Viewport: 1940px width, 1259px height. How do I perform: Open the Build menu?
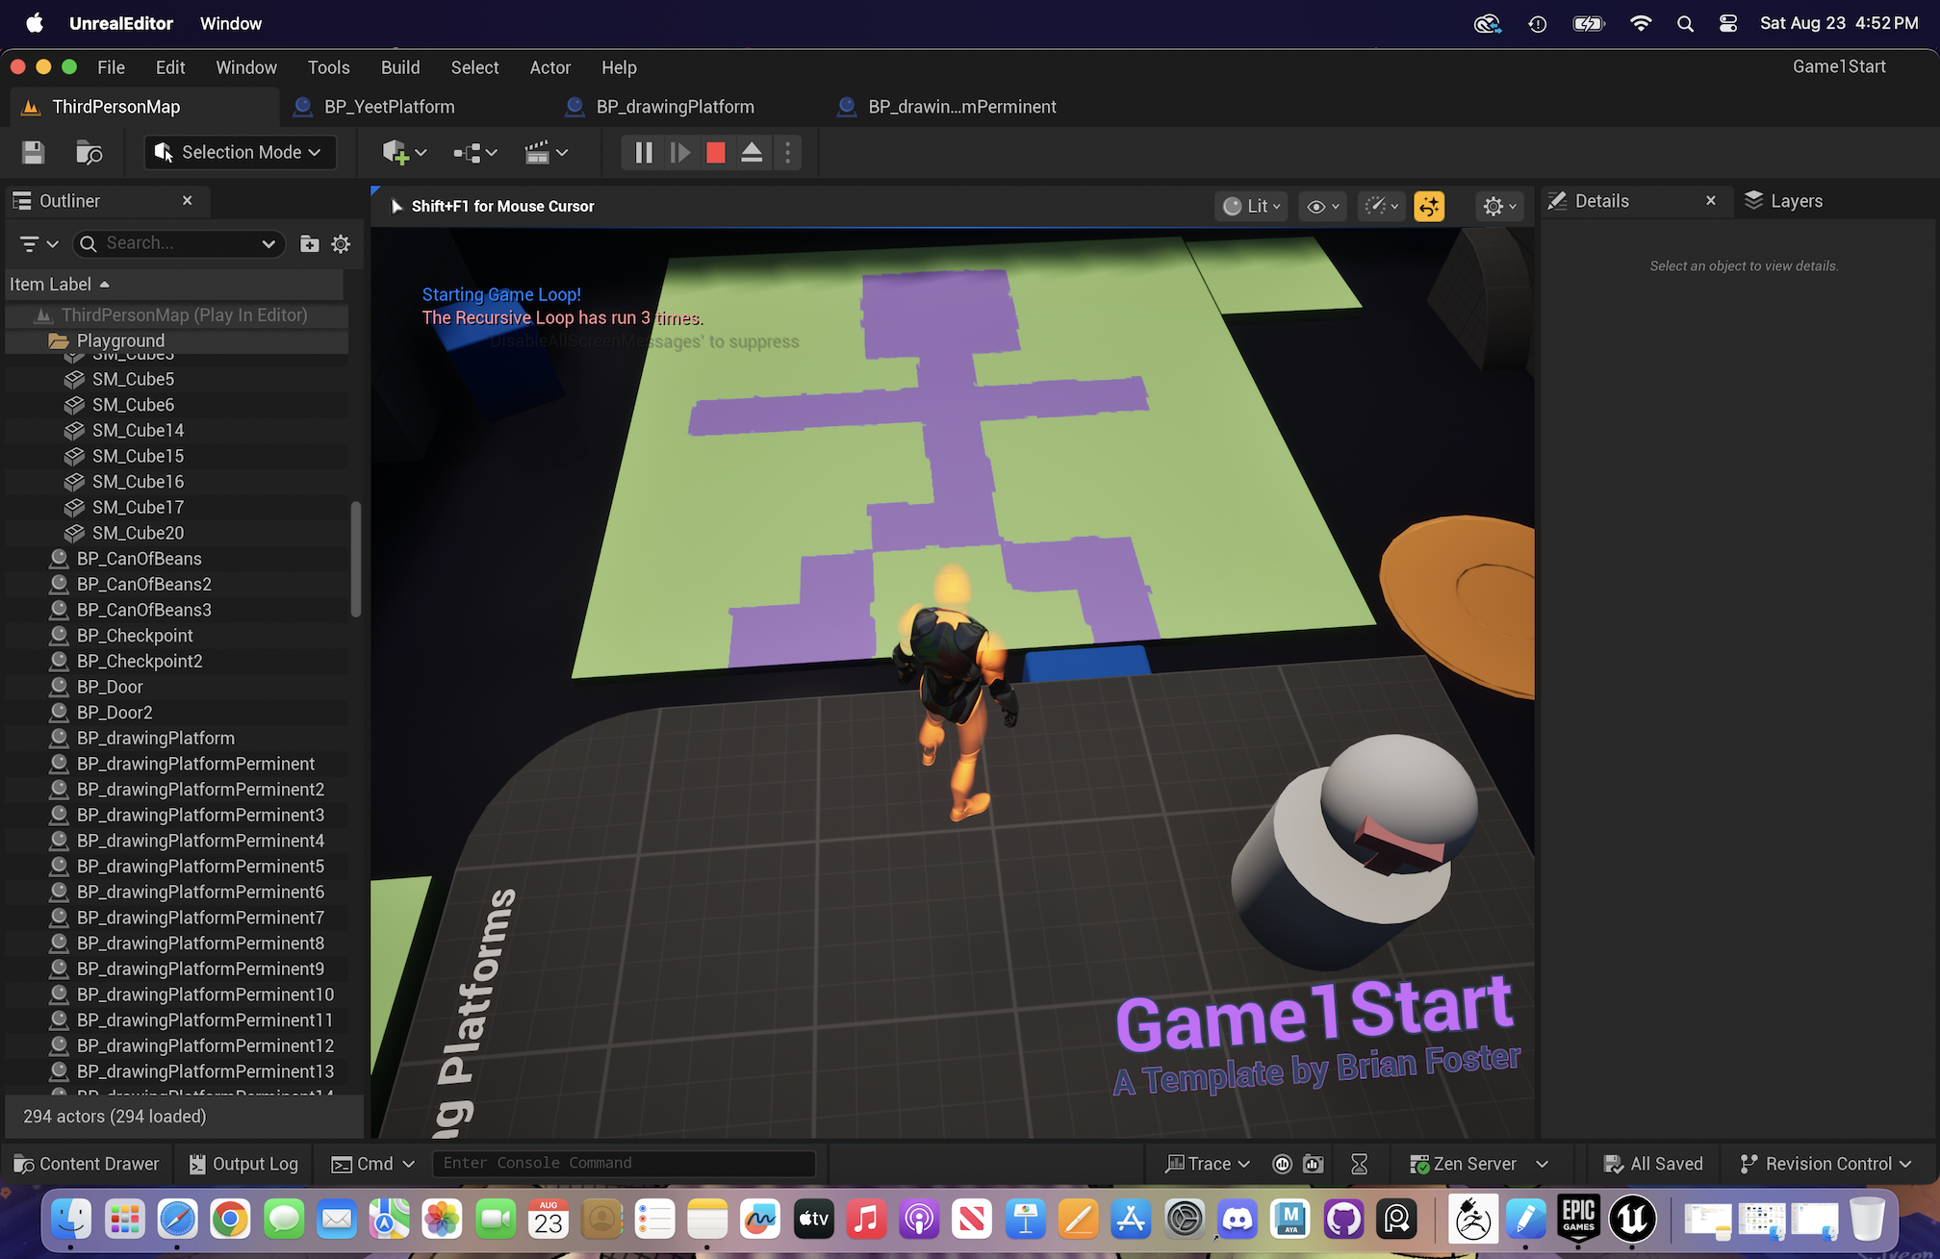pyautogui.click(x=400, y=67)
